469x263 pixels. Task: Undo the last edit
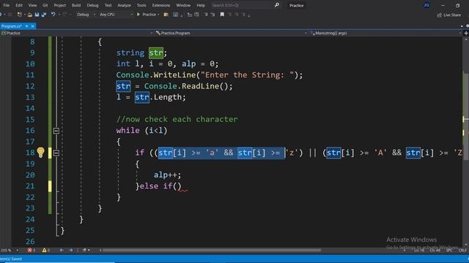(x=53, y=15)
